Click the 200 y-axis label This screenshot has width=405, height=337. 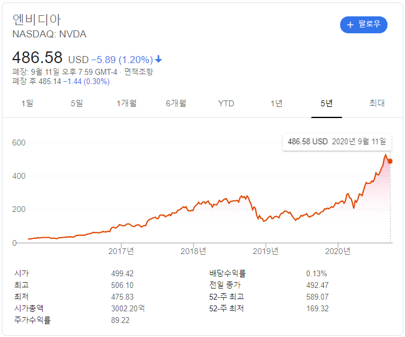pos(19,209)
